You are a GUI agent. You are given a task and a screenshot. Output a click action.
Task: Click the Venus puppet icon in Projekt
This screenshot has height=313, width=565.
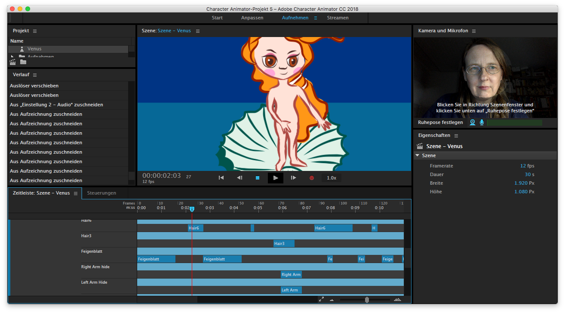point(22,49)
